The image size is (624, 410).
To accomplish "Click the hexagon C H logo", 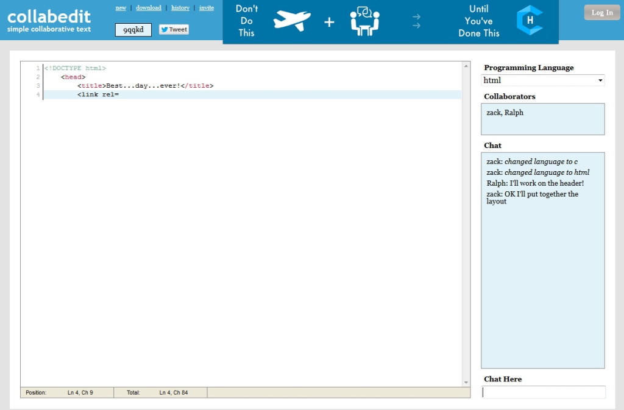I will click(x=529, y=21).
